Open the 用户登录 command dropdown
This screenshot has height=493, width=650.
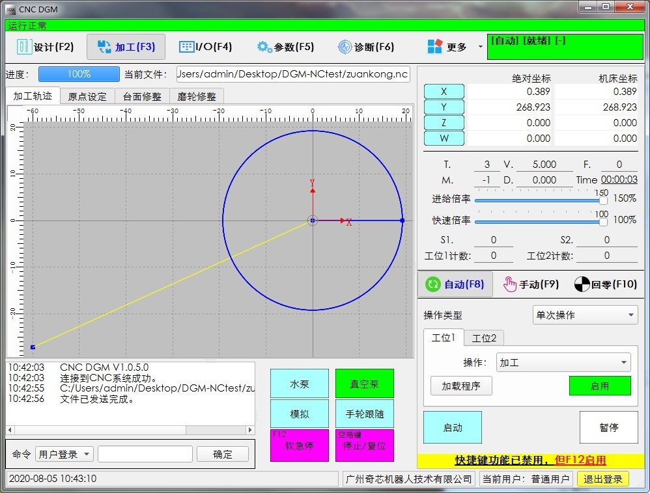64,455
